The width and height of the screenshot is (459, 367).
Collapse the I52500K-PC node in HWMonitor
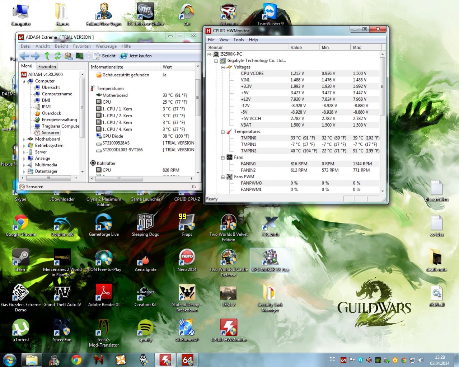(209, 55)
